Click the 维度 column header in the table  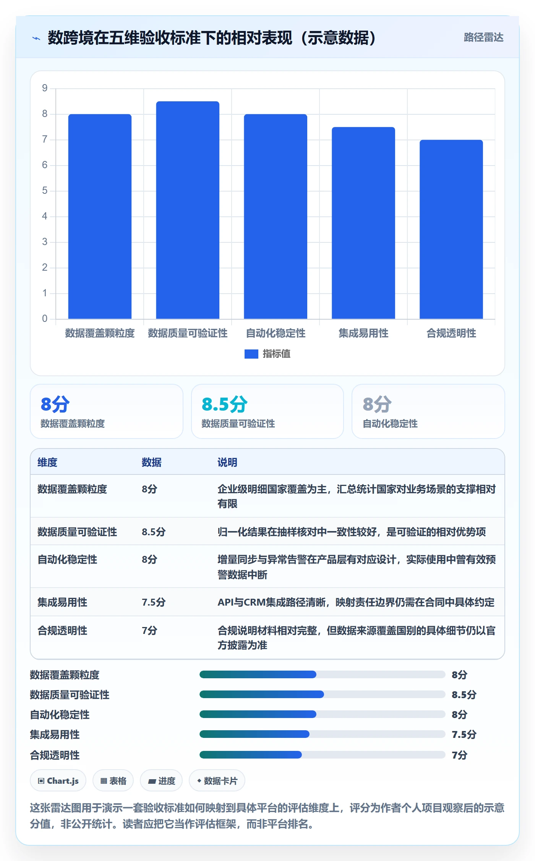[x=47, y=462]
